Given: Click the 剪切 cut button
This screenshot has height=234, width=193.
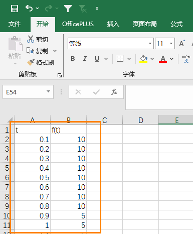Looking at the screenshot, I should click(x=38, y=39).
